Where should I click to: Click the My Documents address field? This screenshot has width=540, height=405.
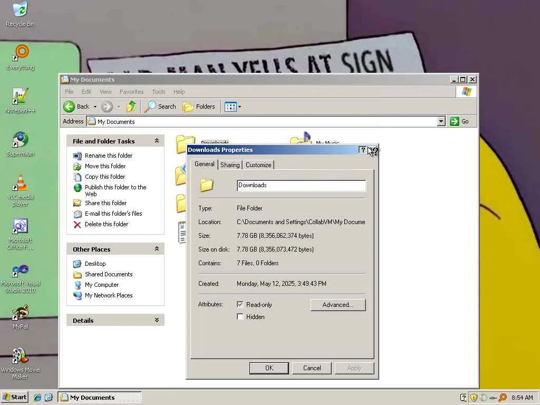262,121
